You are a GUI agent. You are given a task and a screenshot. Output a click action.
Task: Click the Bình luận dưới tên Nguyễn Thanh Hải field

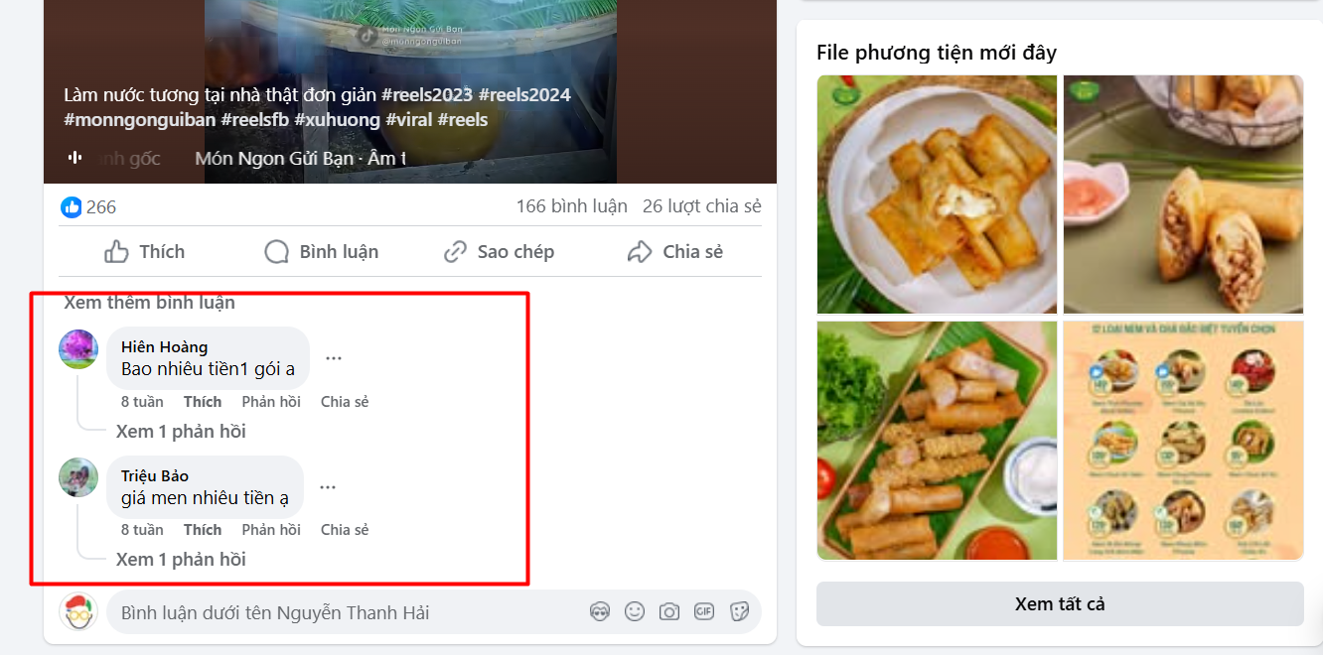pyautogui.click(x=348, y=612)
